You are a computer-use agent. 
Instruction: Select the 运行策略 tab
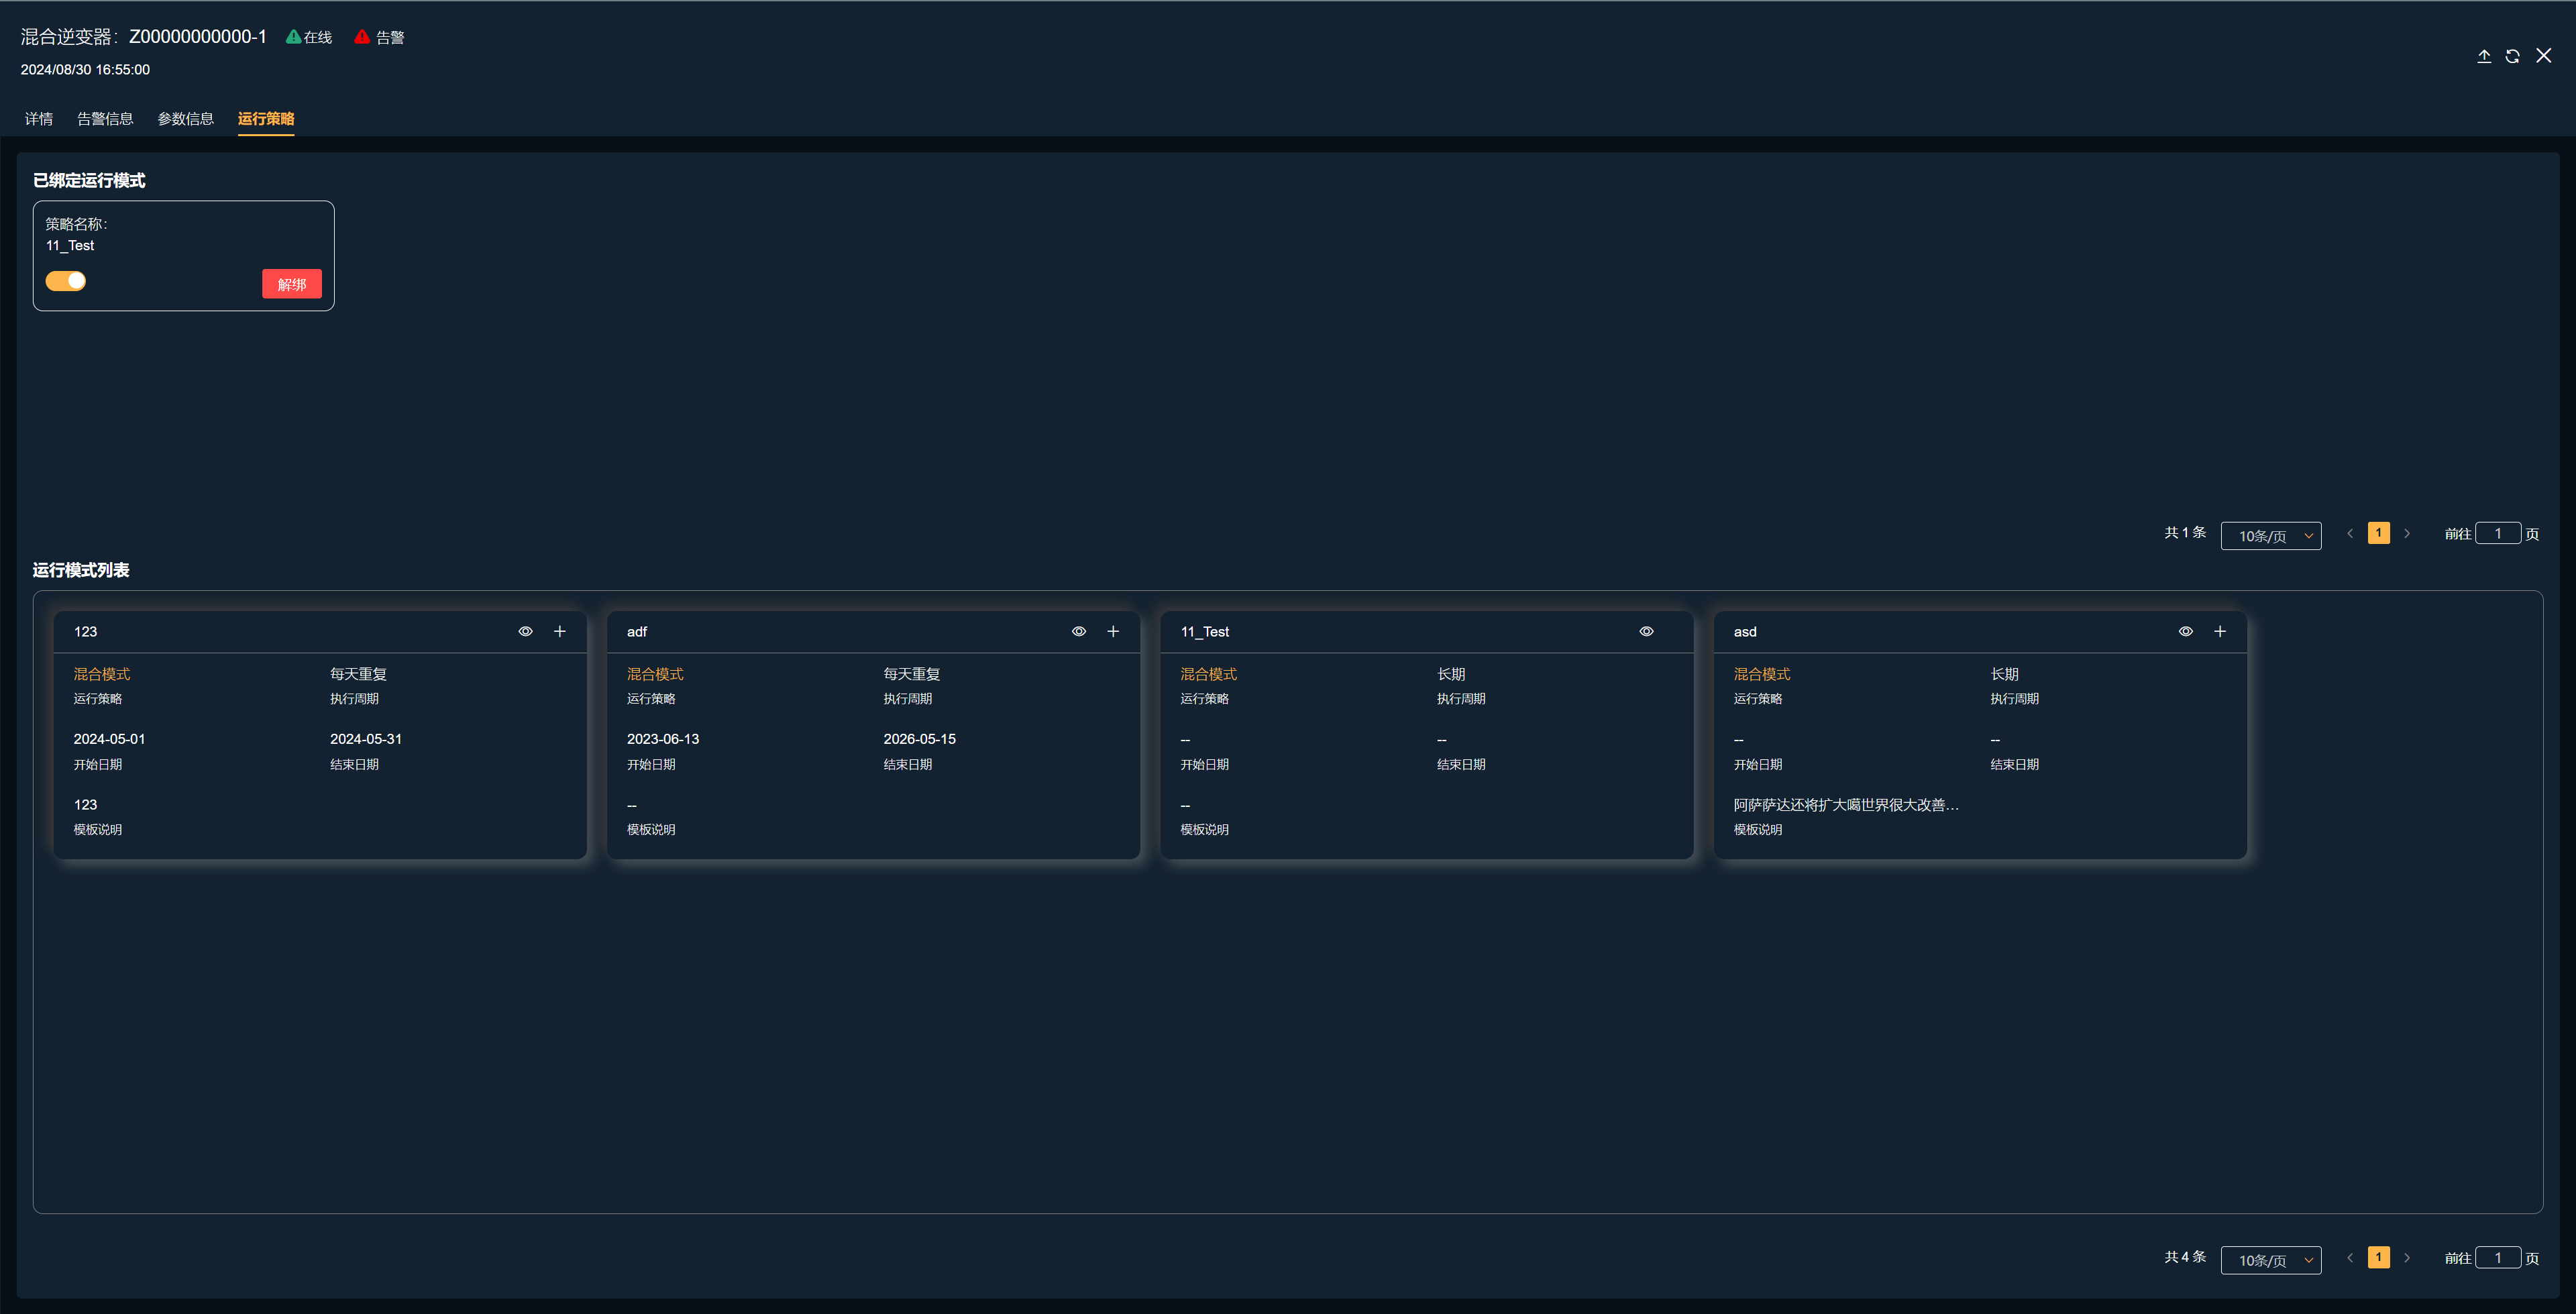coord(266,118)
